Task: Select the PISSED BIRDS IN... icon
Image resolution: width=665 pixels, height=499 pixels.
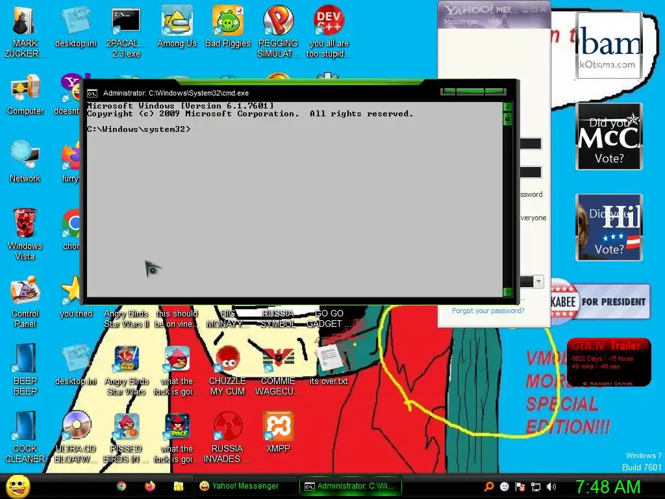Action: click(126, 437)
